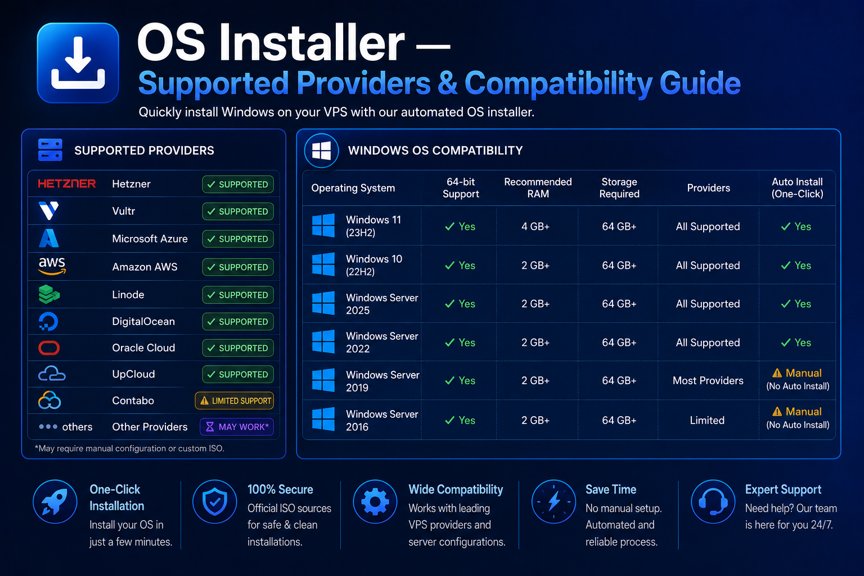Click the Auto Install (One-Click) column header

798,188
